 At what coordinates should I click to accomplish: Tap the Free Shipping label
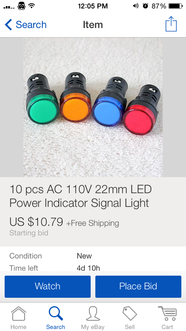[93, 223]
